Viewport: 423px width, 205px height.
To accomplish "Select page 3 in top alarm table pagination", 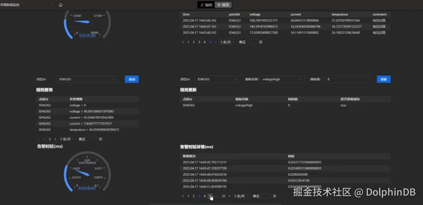I will pos(199,42).
